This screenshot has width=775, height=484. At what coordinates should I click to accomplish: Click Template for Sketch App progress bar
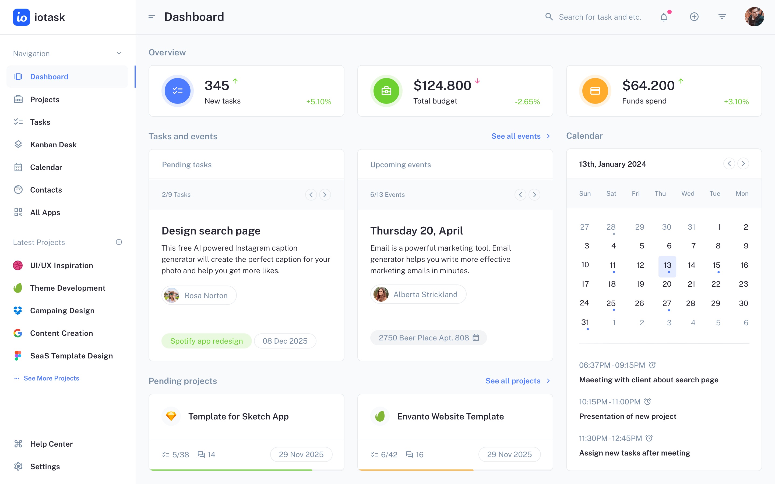231,469
